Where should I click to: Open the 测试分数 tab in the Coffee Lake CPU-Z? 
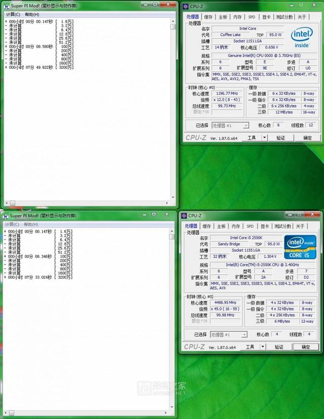[284, 17]
